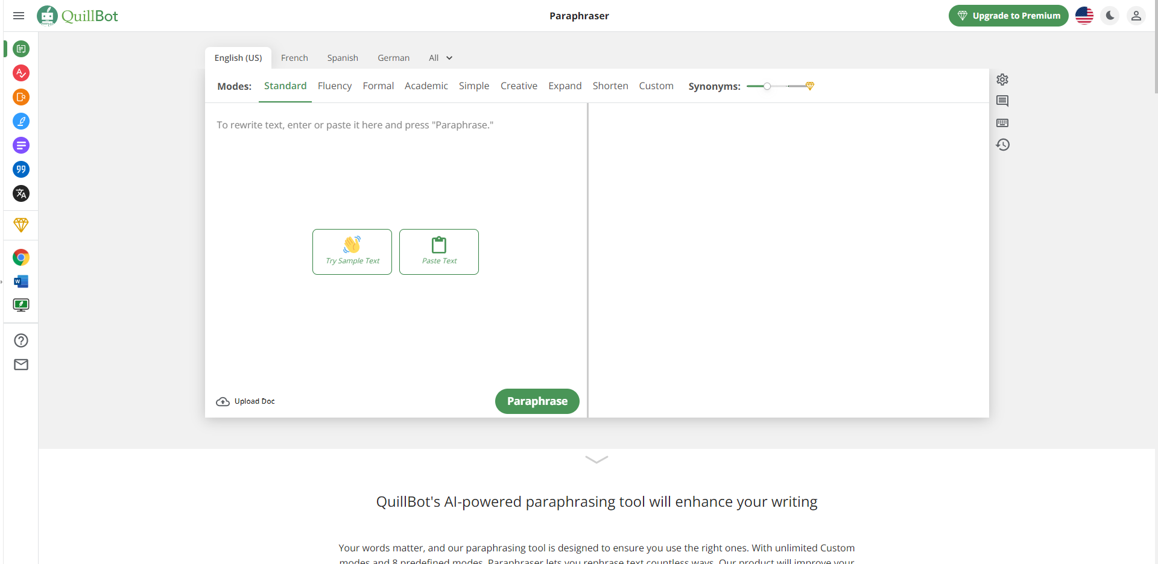Toggle dark mode moon icon
Screen dimensions: 1158x564
(1110, 16)
